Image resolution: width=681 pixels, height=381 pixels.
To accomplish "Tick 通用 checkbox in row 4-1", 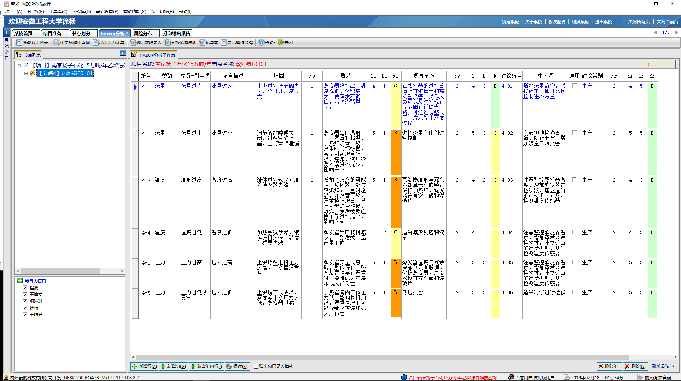I will point(574,86).
